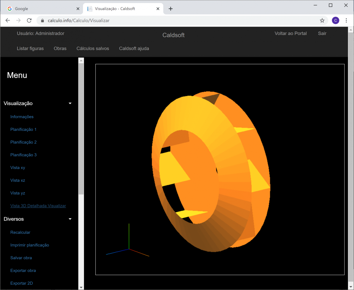The width and height of the screenshot is (354, 290).
Task: Open the Chrome profile avatar
Action: point(335,20)
